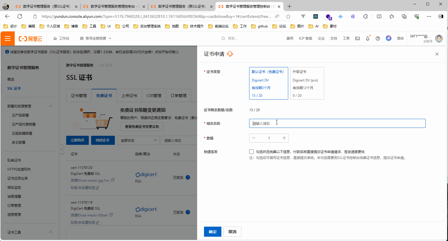The height and width of the screenshot is (241, 448).
Task: Open browser collections icon
Action: click(404, 16)
